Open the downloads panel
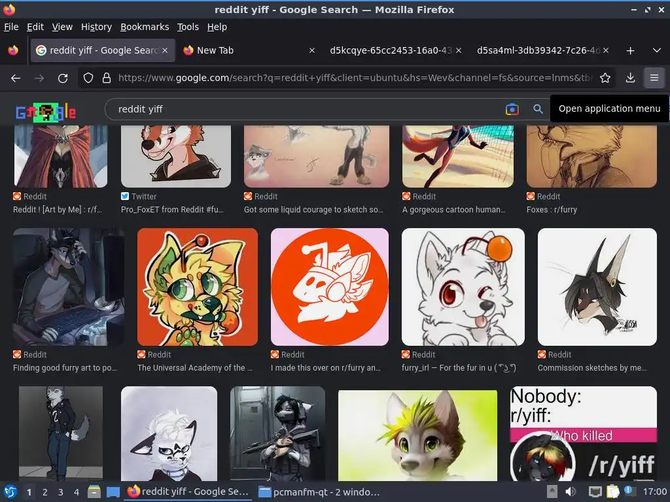Viewport: 670px width, 502px height. tap(630, 78)
